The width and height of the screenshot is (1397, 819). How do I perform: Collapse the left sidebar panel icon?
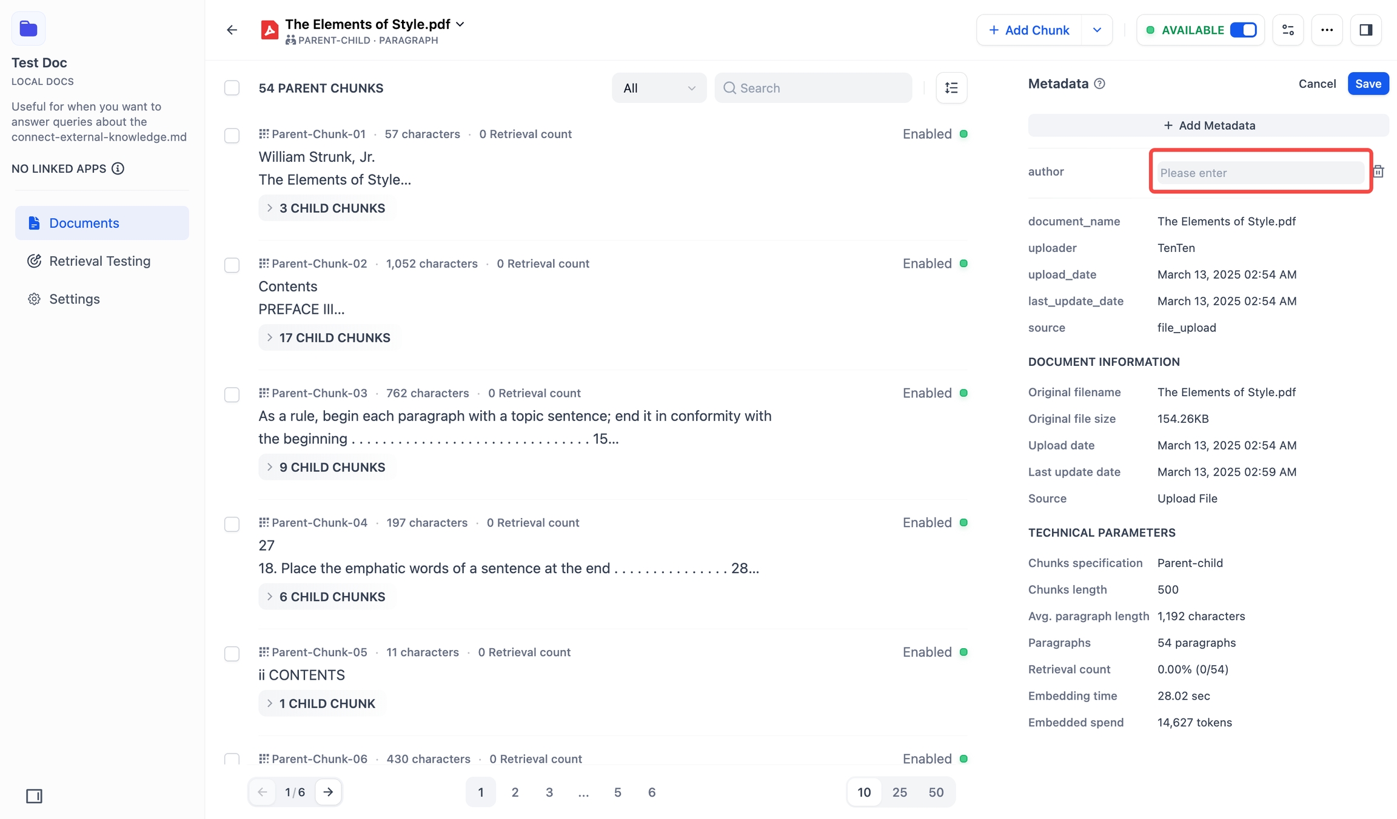(34, 796)
